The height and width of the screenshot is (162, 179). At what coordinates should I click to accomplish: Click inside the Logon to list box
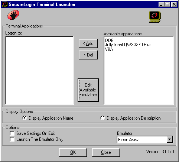click(40, 70)
